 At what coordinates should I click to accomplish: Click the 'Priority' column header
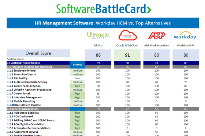tap(77, 65)
